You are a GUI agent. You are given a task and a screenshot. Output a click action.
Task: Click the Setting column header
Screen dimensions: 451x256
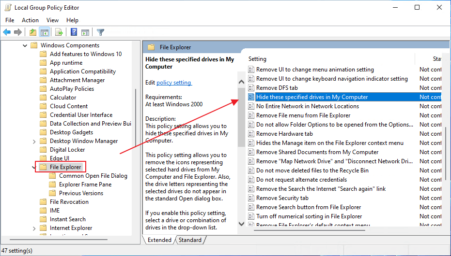(258, 59)
